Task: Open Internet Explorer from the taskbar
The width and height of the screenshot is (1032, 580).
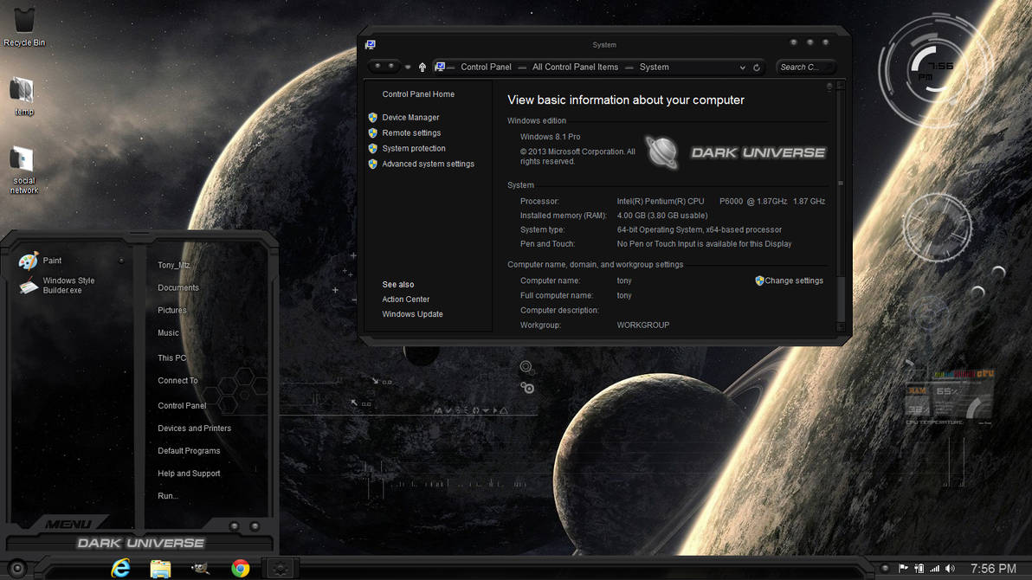Action: point(120,569)
